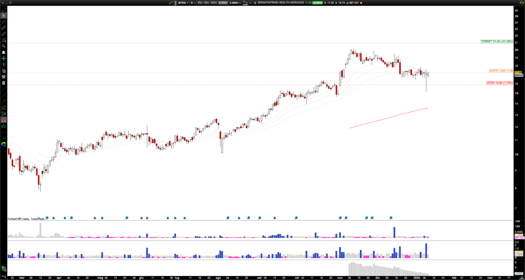Select the dic month label on timeline
Screen dimensions: 525x280
[x=378, y=277]
